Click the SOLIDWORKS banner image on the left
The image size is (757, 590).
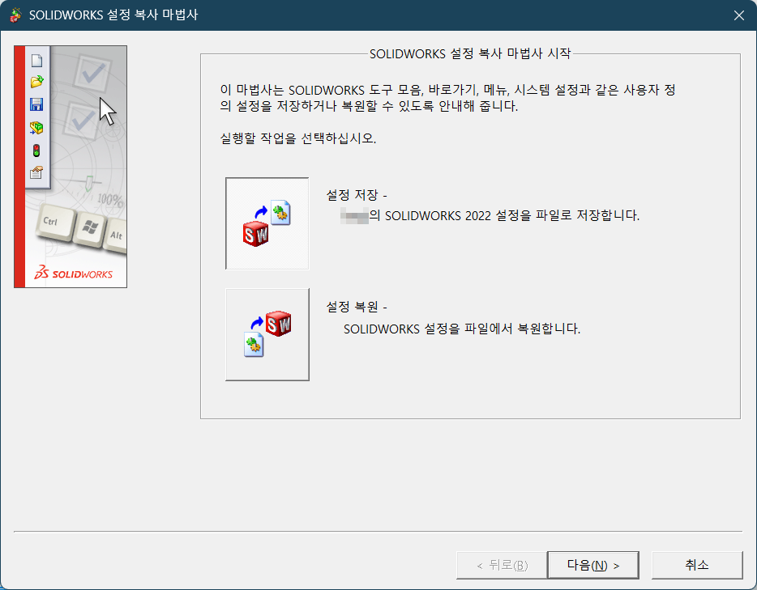tap(71, 167)
